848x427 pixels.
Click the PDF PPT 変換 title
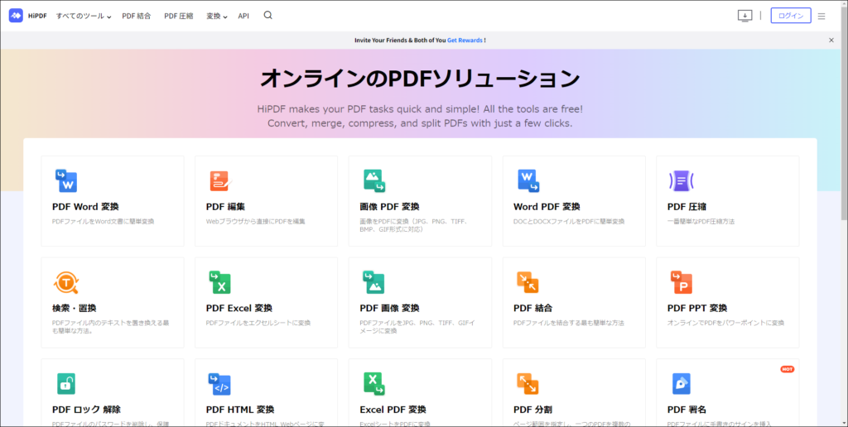[697, 308]
